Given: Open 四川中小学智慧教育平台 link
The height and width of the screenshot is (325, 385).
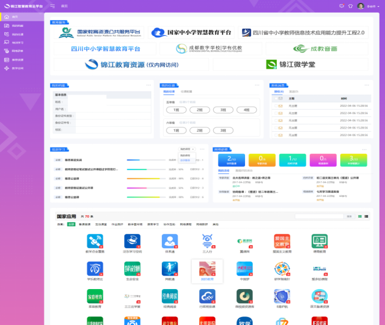Looking at the screenshot, I should [x=105, y=49].
